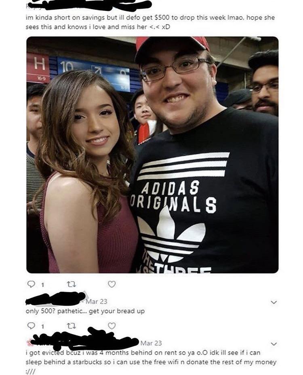Image resolution: width=303 pixels, height=375 pixels.
Task: Like the tweet containing the photo
Action: [x=112, y=284]
